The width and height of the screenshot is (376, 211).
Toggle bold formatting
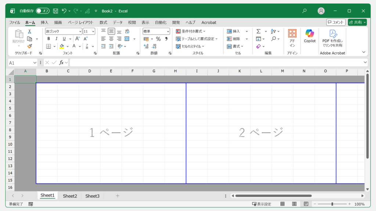[48, 39]
